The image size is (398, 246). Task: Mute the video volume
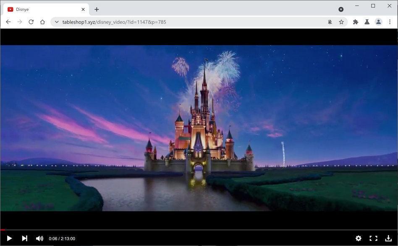(x=39, y=238)
